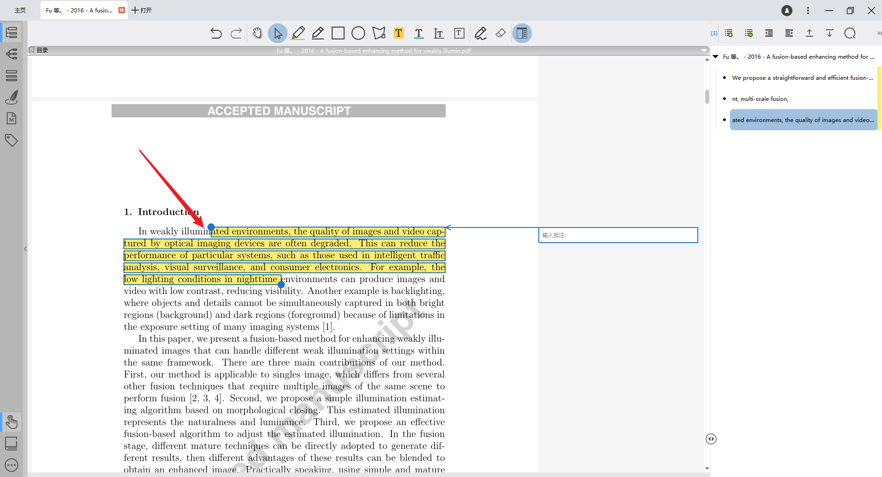Open a new document with the 打开 tab
The width and height of the screenshot is (882, 477).
[141, 10]
